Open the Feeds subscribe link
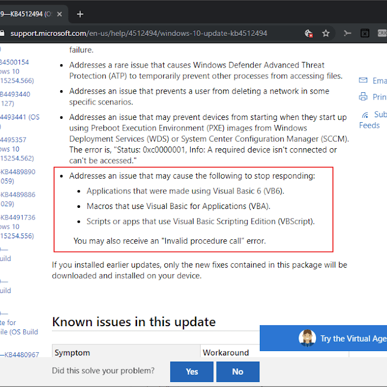The width and height of the screenshot is (387, 387). (369, 125)
